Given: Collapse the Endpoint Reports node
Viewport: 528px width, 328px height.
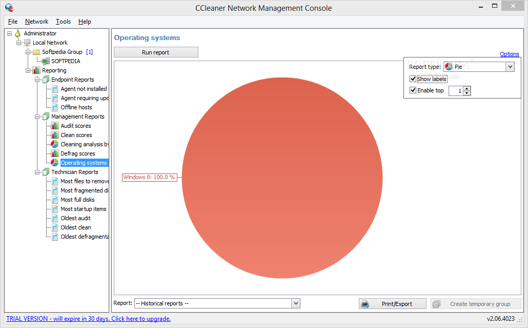Looking at the screenshot, I should coord(37,80).
